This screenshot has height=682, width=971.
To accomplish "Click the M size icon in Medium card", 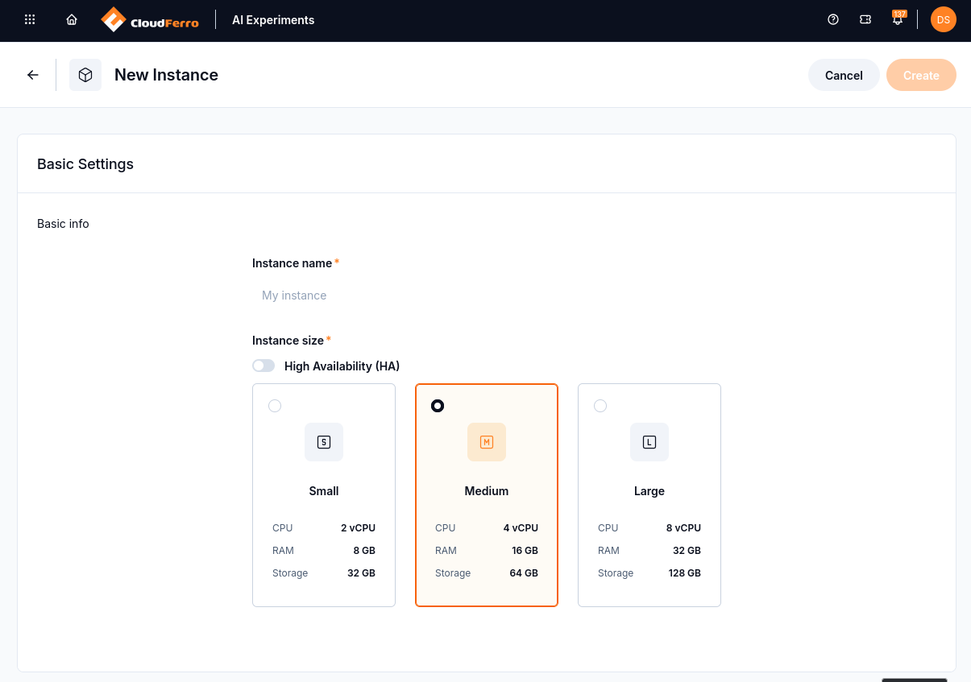I will point(487,442).
